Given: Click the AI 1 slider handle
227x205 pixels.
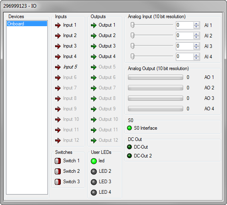Looking at the screenshot, I should (x=132, y=25).
